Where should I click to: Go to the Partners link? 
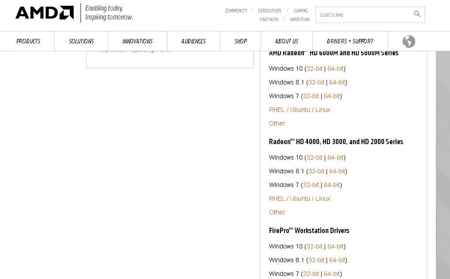point(269,19)
